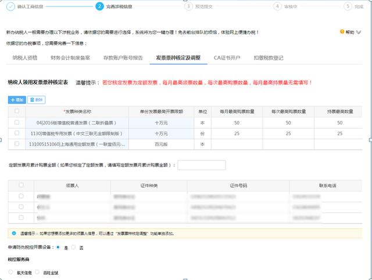Click the 1130|增值税专用发票 name cell
The image size is (372, 280).
click(x=77, y=133)
